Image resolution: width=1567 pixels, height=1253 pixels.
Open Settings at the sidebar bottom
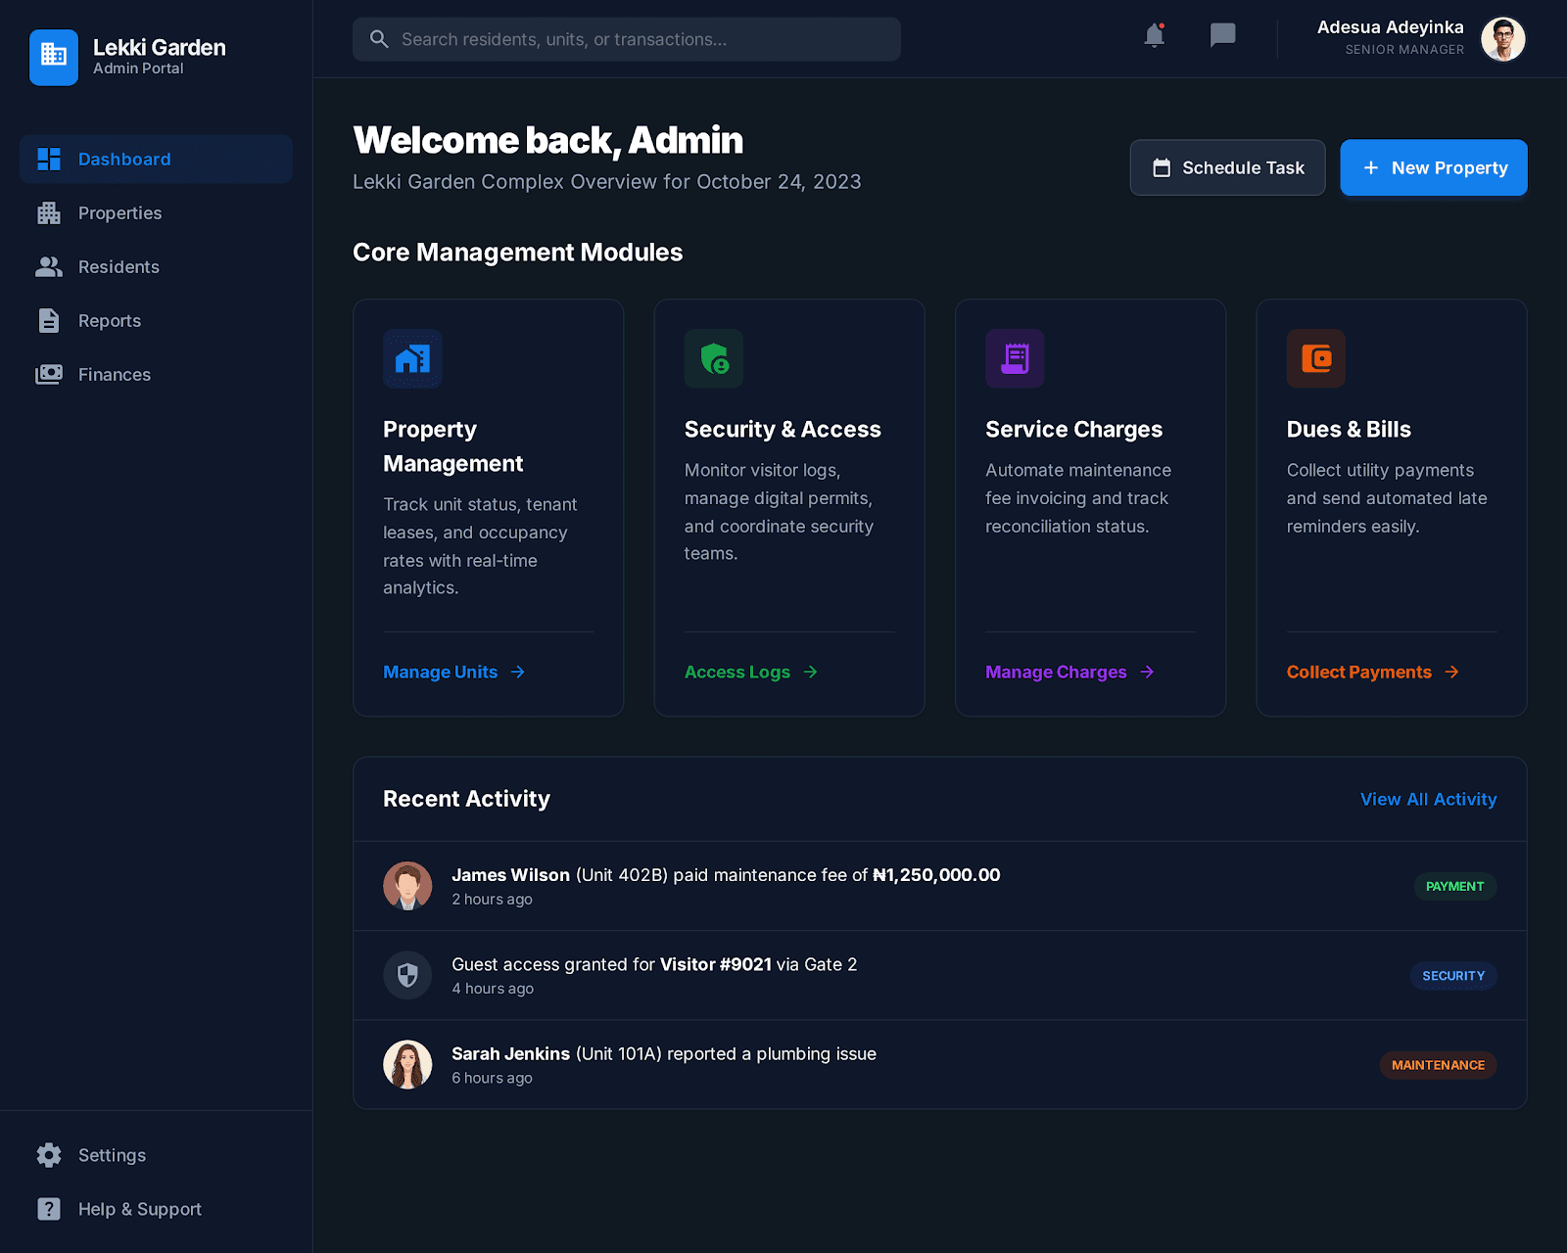point(112,1155)
